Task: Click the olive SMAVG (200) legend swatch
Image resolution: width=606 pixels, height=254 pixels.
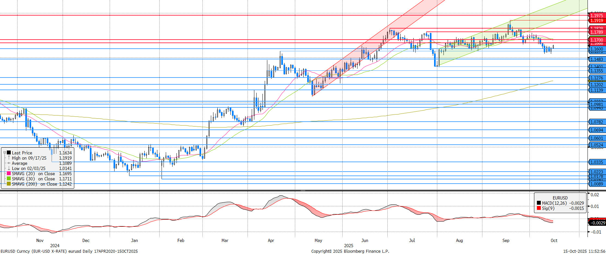Action: (x=9, y=184)
